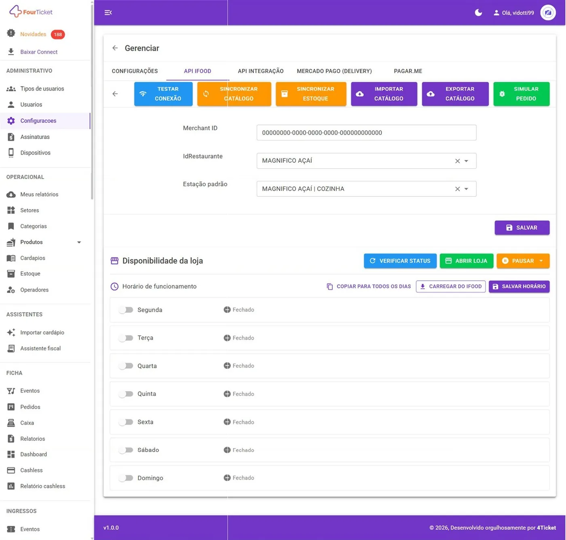Image resolution: width=566 pixels, height=540 pixels.
Task: Add opening hours for Domingo plus icon
Action: click(x=227, y=478)
